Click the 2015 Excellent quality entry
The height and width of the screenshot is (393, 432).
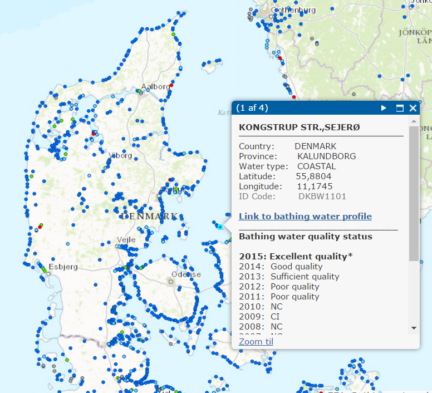(296, 257)
